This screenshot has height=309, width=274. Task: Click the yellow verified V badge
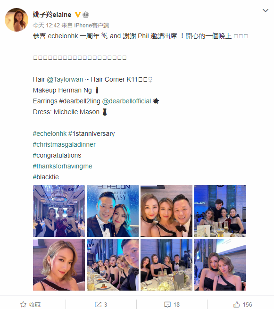click(78, 15)
